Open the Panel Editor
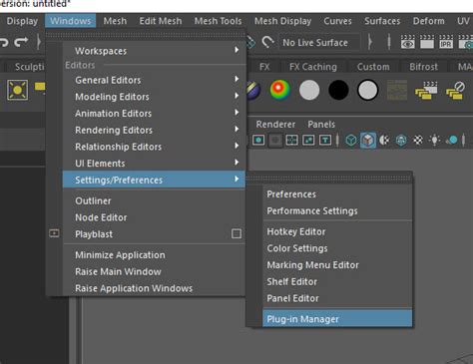This screenshot has height=364, width=473. (337, 298)
